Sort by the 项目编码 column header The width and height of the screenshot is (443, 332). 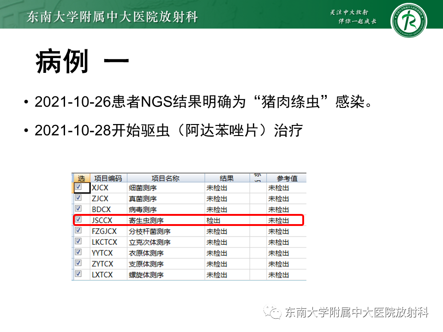(108, 178)
